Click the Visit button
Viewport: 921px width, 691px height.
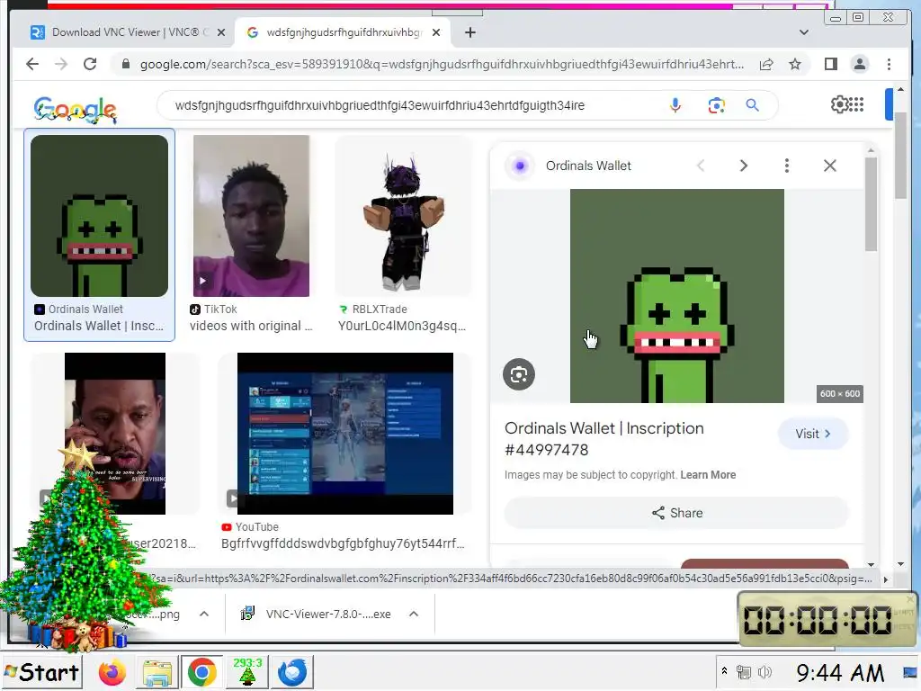coord(813,434)
